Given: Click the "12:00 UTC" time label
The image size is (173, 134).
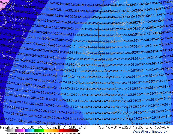Looking at the screenshot, I should 143,127.
